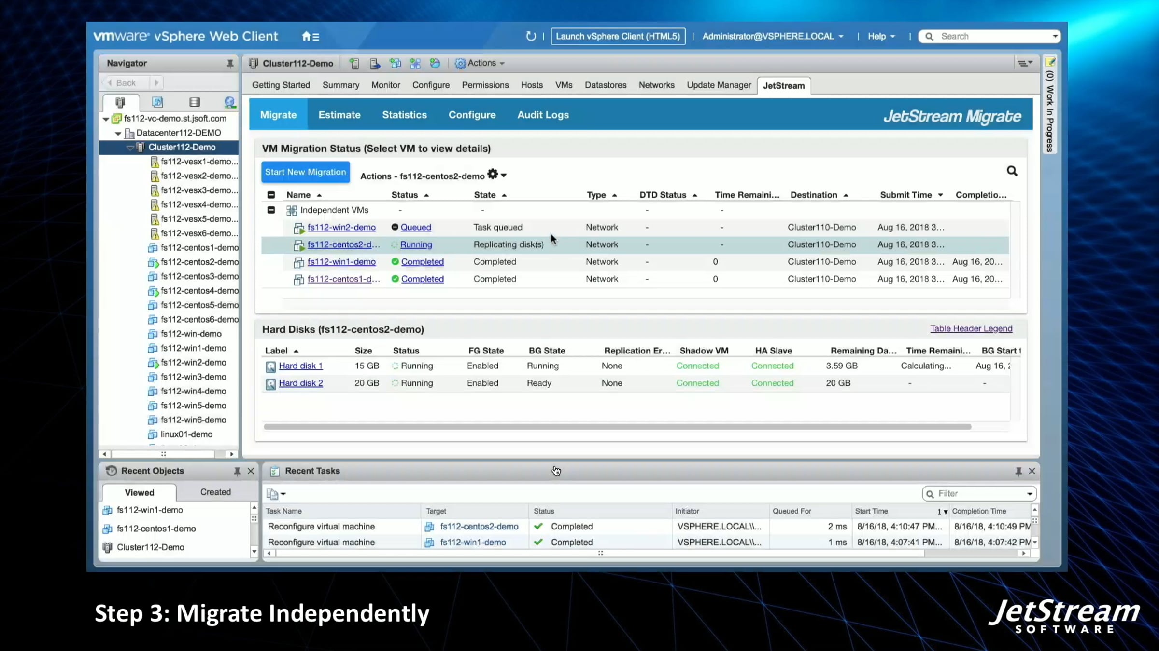Pin the Recent Tasks panel
Viewport: 1159px width, 651px height.
(1018, 471)
